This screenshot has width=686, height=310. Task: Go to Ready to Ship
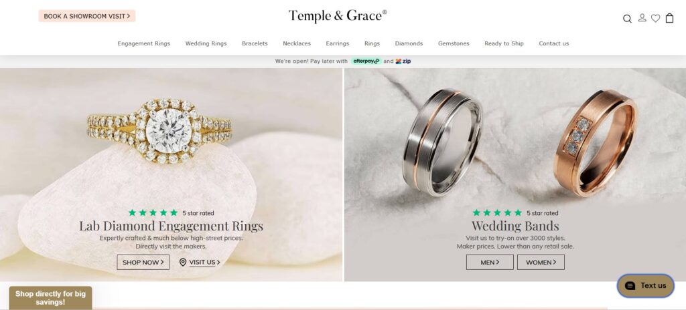504,43
